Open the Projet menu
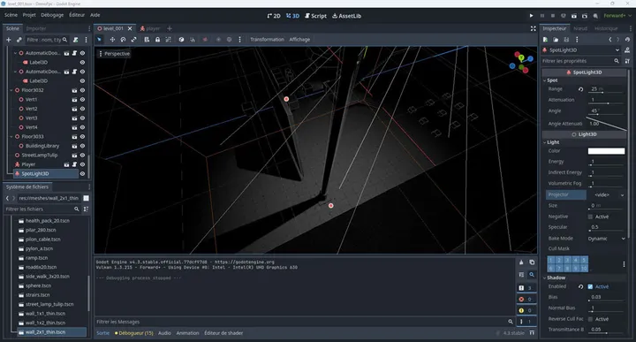The width and height of the screenshot is (636, 342). click(x=29, y=15)
